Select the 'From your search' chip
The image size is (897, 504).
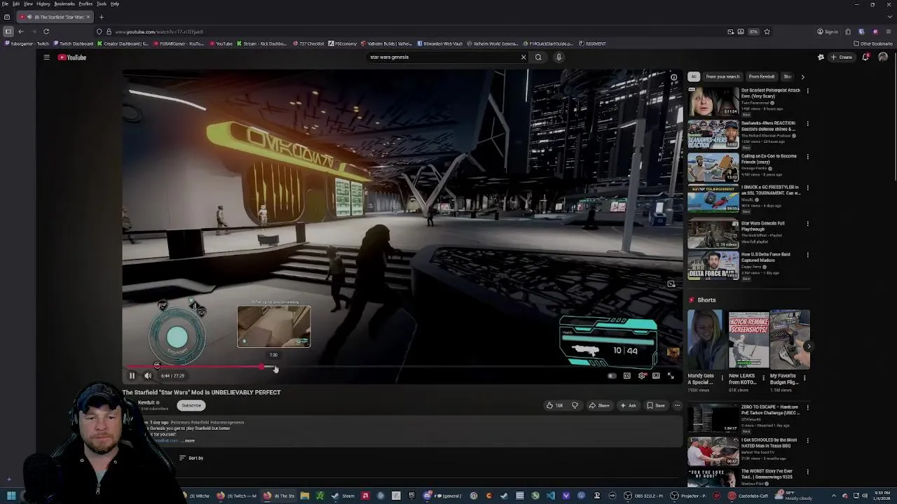point(723,76)
